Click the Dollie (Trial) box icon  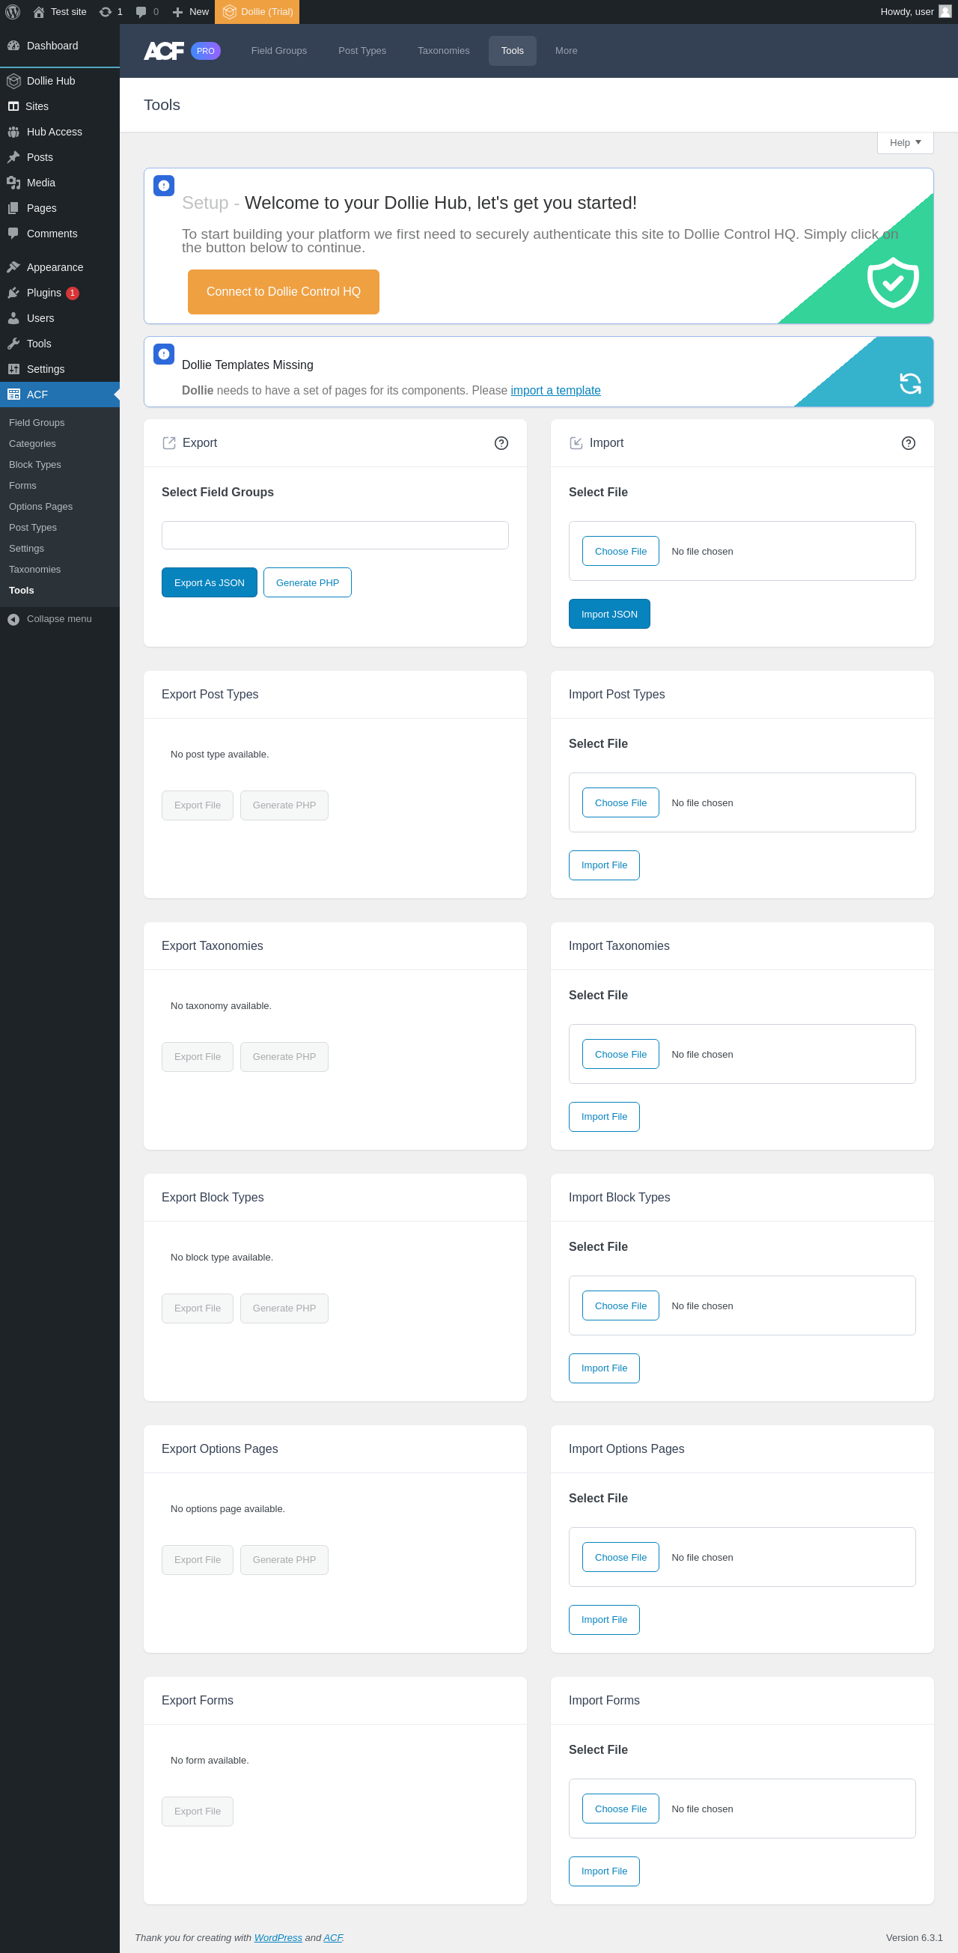click(x=230, y=11)
